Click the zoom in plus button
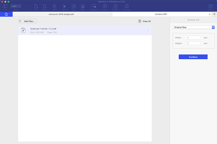This screenshot has width=217, height=144. click(30, 6)
